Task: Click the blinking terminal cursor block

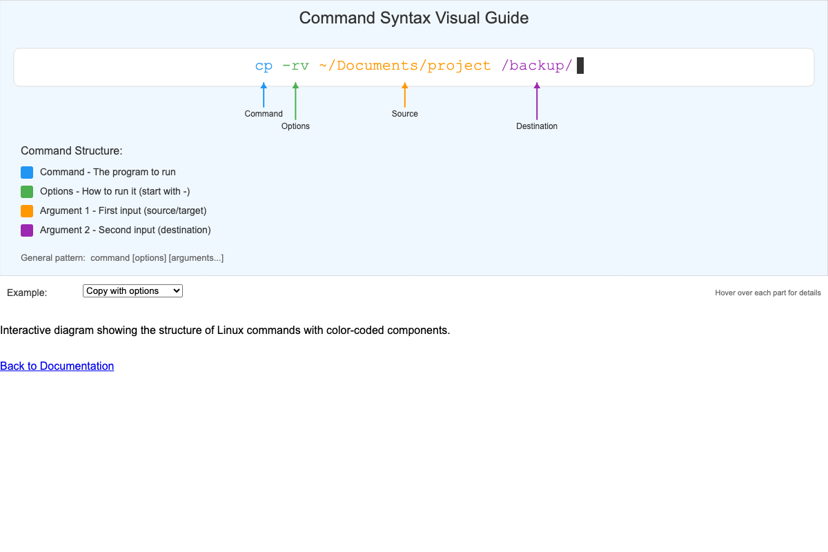Action: [x=580, y=65]
